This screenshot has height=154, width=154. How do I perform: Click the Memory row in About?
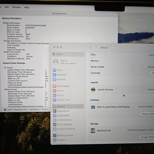pyautogui.click(x=122, y=61)
